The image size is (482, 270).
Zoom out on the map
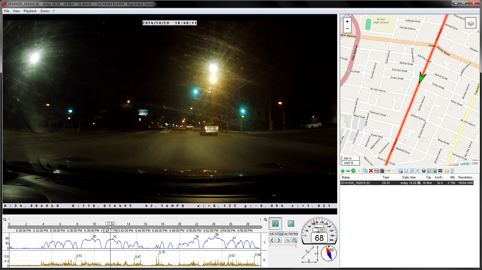tap(347, 29)
